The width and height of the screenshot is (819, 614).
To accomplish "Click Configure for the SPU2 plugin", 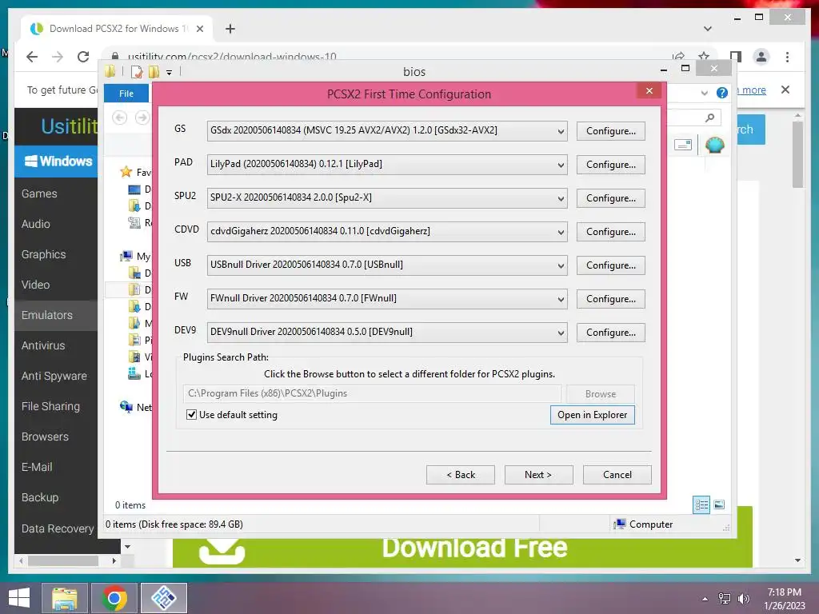I will [610, 198].
